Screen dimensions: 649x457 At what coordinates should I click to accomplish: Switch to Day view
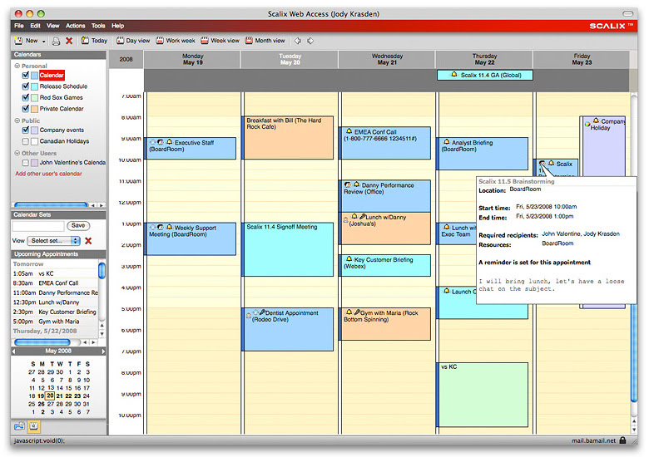(x=133, y=41)
